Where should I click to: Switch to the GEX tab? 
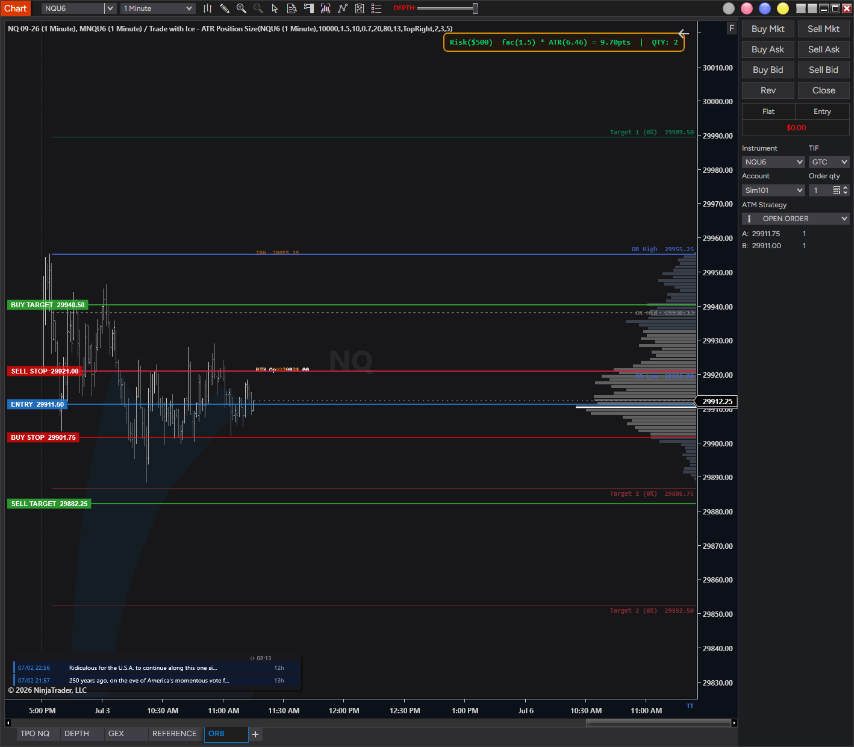(x=116, y=734)
